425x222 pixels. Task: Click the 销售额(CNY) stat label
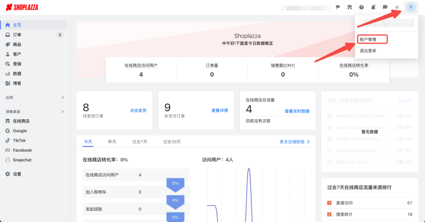[283, 65]
